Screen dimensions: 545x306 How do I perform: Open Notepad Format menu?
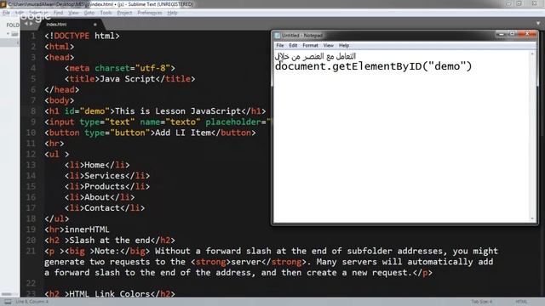tap(310, 45)
